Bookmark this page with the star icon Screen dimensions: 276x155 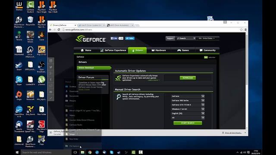point(241,30)
